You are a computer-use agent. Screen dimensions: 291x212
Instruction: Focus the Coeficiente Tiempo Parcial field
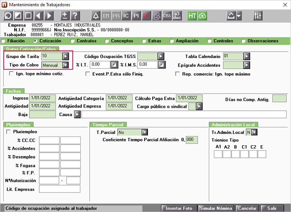tap(192, 140)
